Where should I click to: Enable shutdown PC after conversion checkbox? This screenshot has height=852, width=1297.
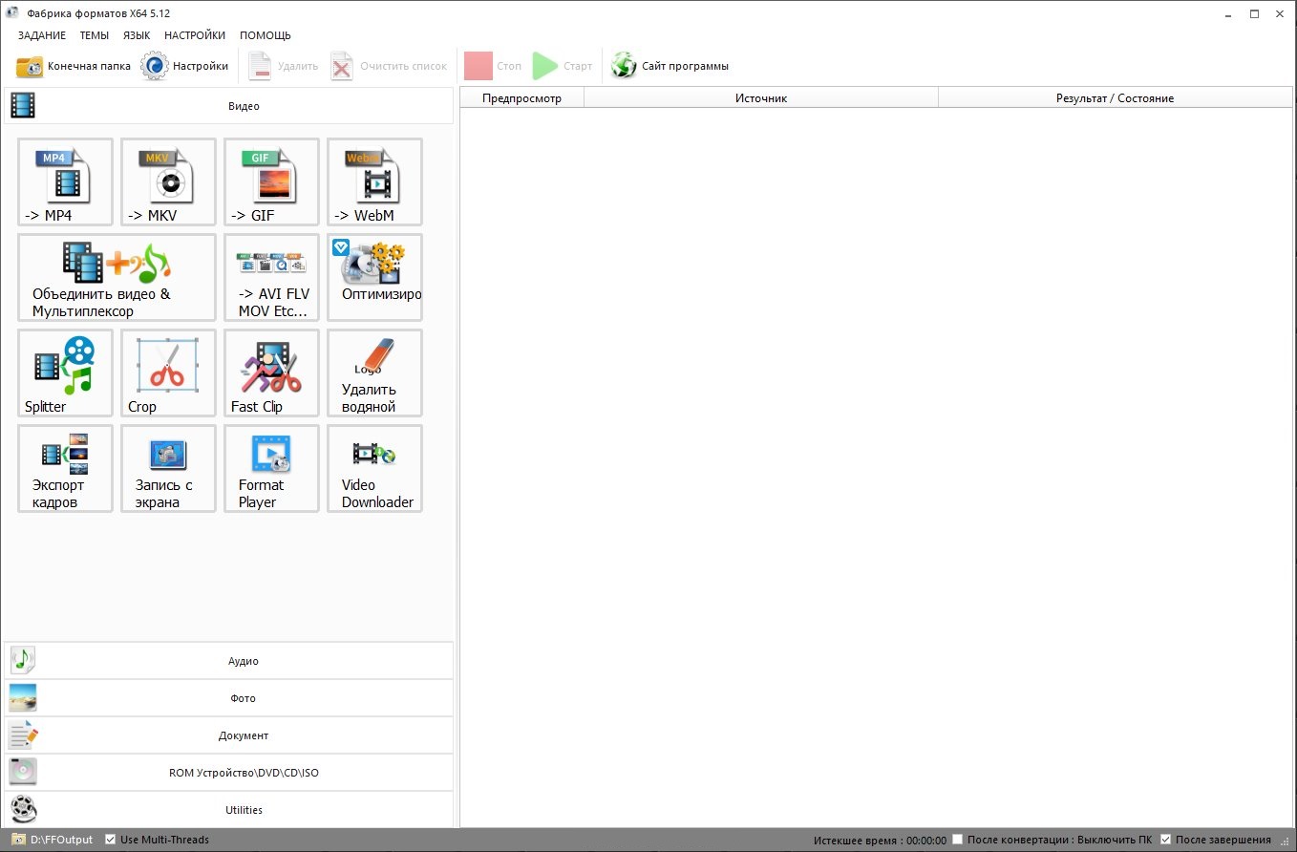pos(958,840)
